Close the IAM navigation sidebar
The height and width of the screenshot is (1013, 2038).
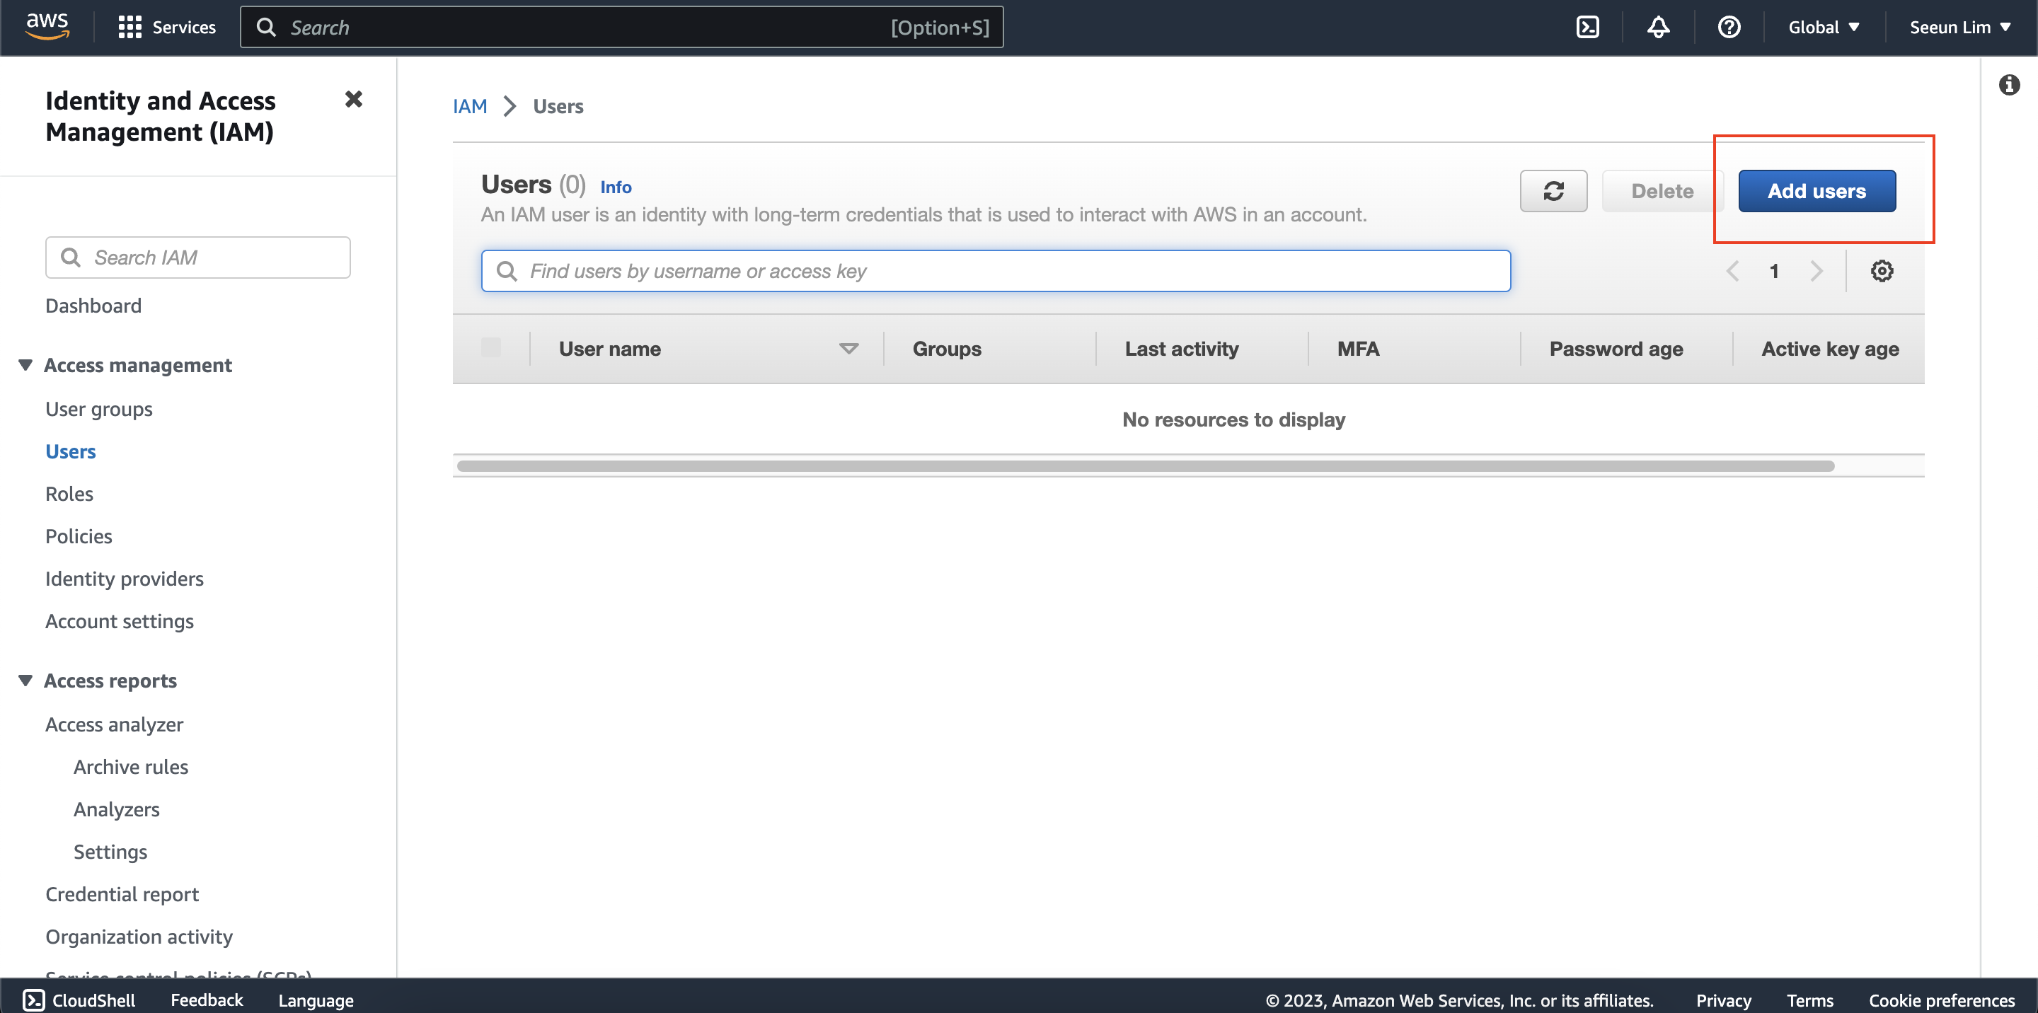pos(354,99)
